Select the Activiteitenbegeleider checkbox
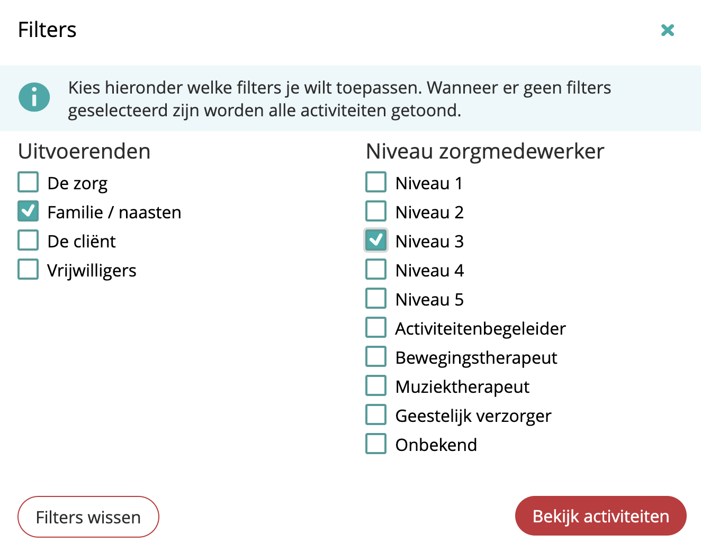 (x=376, y=327)
